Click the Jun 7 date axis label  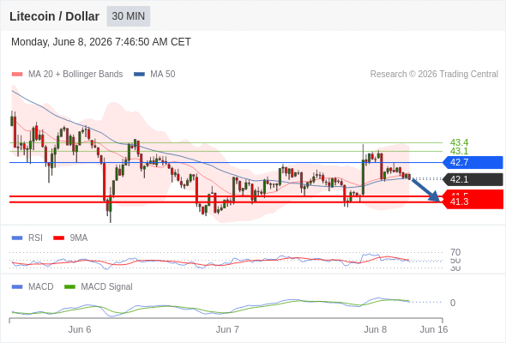[x=227, y=329]
